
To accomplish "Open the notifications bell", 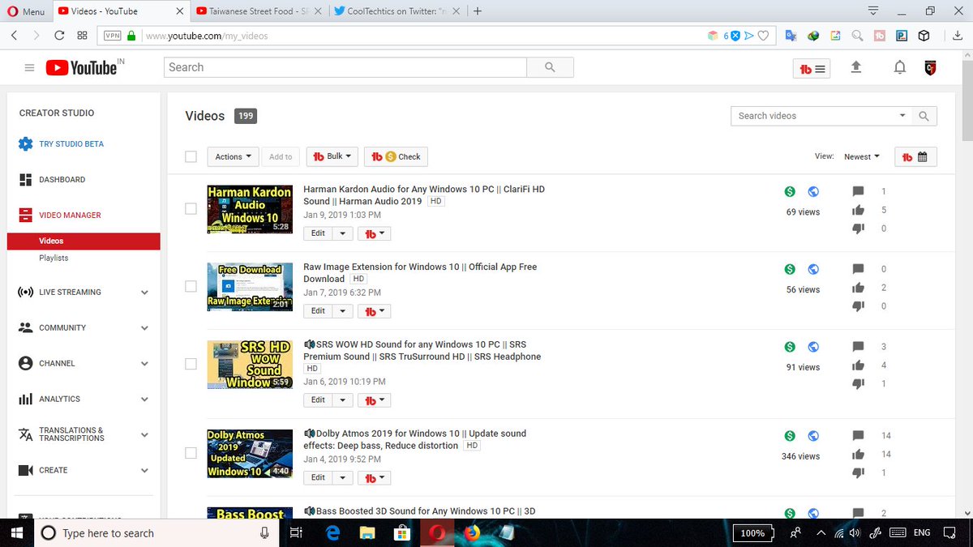I will click(x=899, y=68).
